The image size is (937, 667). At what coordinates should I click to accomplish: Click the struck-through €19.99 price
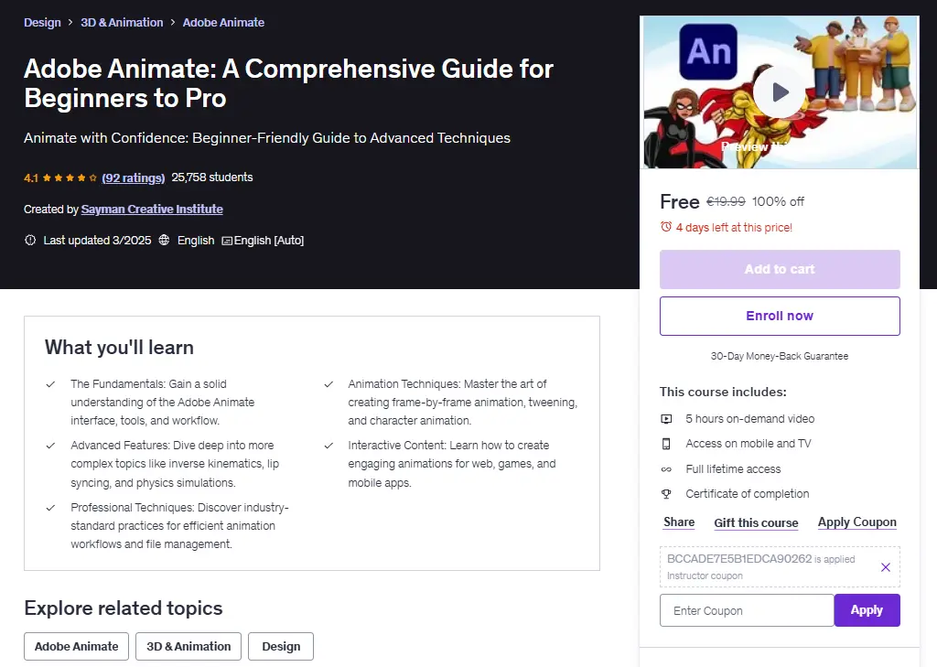pos(726,201)
